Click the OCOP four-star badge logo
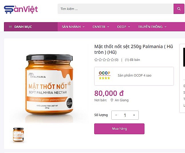This screenshot has height=153, width=185. point(104,75)
